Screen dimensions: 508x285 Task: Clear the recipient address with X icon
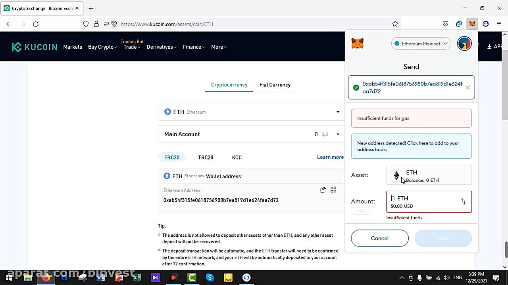pos(468,87)
